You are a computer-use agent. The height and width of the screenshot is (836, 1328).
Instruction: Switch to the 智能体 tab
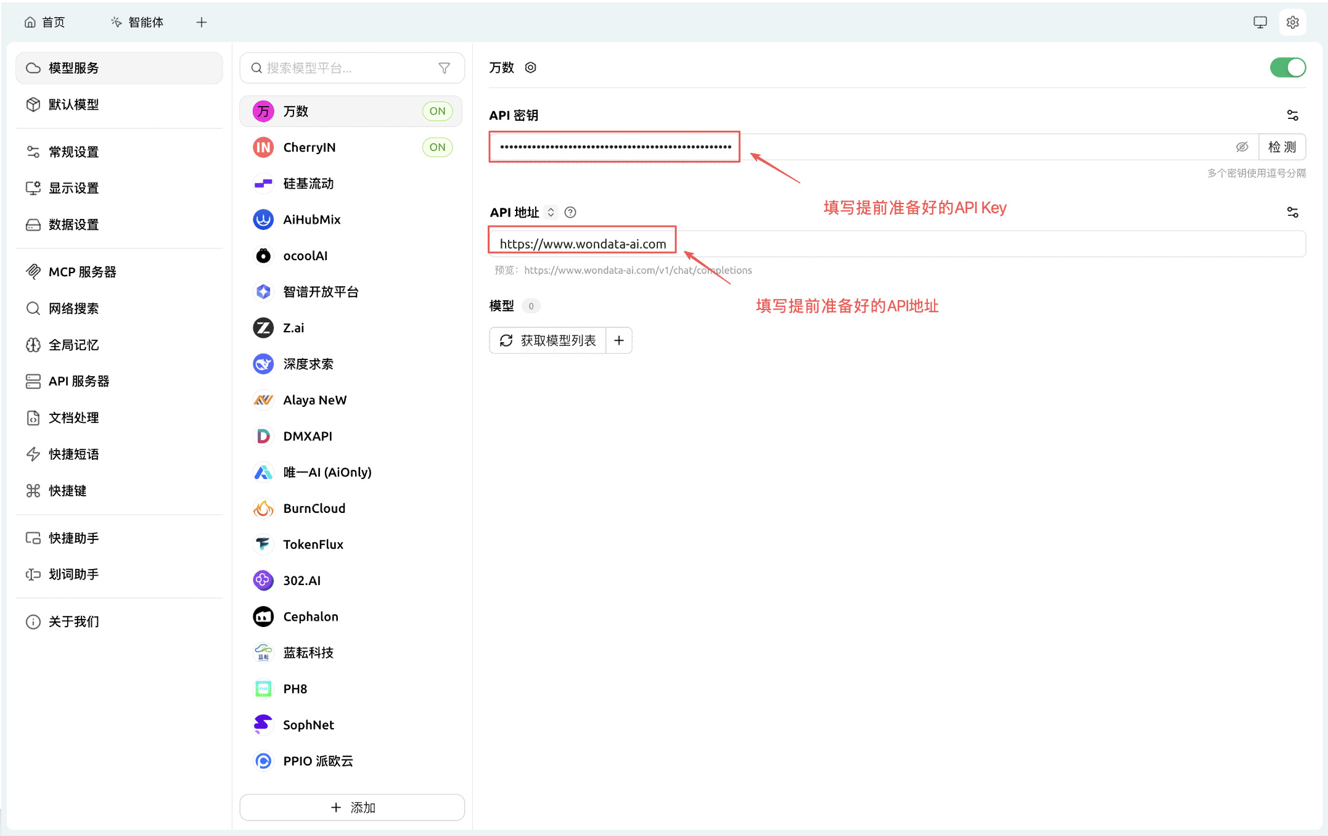click(137, 22)
